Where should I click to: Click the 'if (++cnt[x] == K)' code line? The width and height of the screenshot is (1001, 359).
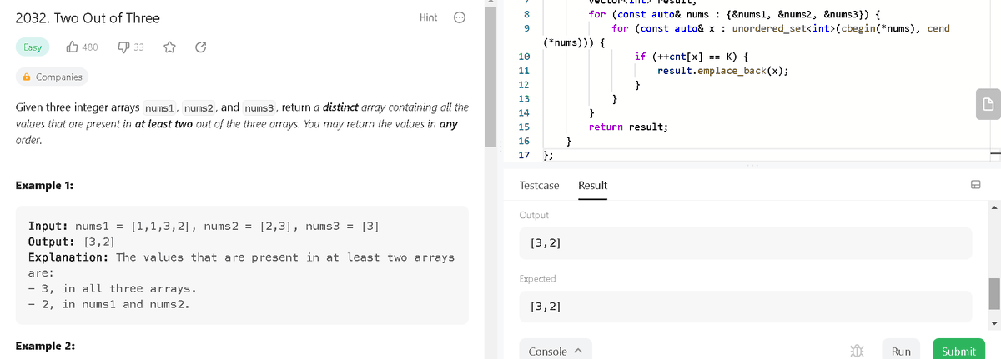coord(691,57)
